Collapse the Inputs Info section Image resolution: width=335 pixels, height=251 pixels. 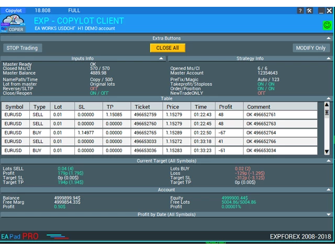[x=161, y=59]
